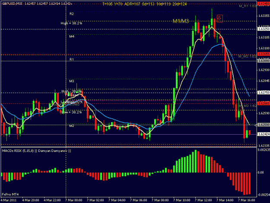Click the M2 pivot level label
The width and height of the screenshot is (270, 203).
click(72, 126)
